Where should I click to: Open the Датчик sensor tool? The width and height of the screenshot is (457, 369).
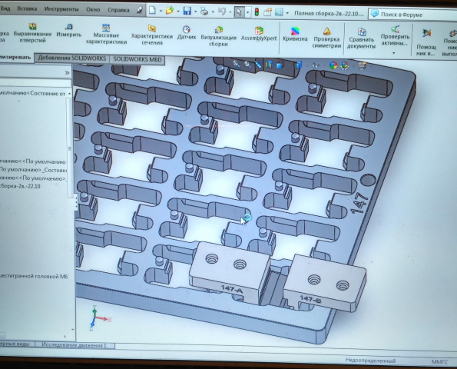click(187, 32)
